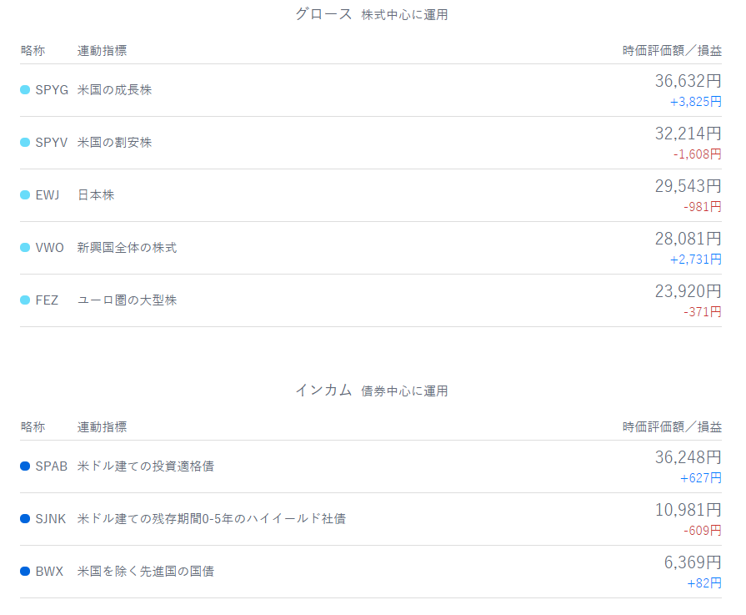Image resolution: width=746 pixels, height=615 pixels.
Task: Click the light blue dot beside EWJ
Action: [x=25, y=194]
